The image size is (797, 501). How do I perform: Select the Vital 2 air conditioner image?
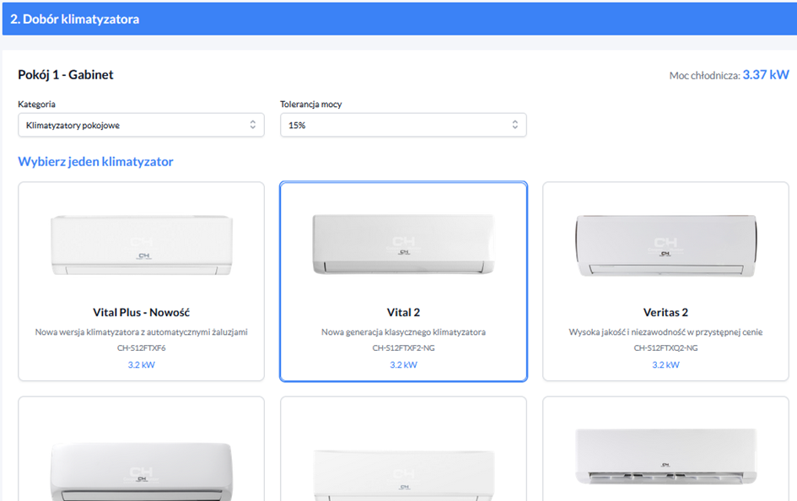(403, 243)
